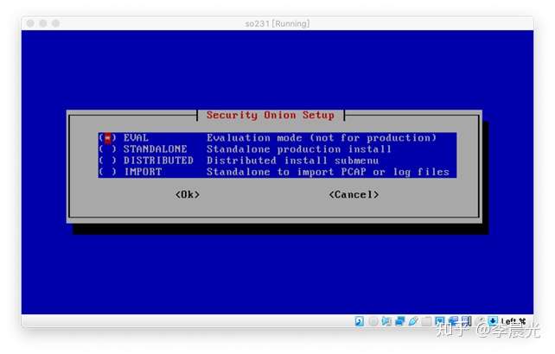Click the 'Standalone production install' description
The width and height of the screenshot is (555, 354).
point(299,149)
